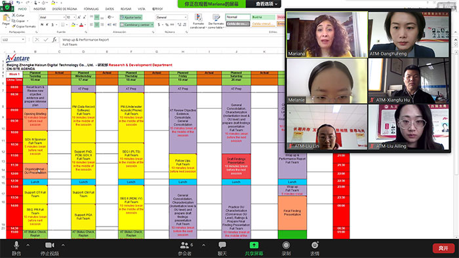Switch to the INSERTAR ribbon tab
Viewport: 459px width, 258px height.
(x=39, y=9)
